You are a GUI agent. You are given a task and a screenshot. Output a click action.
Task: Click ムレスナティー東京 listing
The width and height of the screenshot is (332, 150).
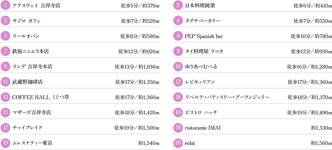(x=33, y=143)
